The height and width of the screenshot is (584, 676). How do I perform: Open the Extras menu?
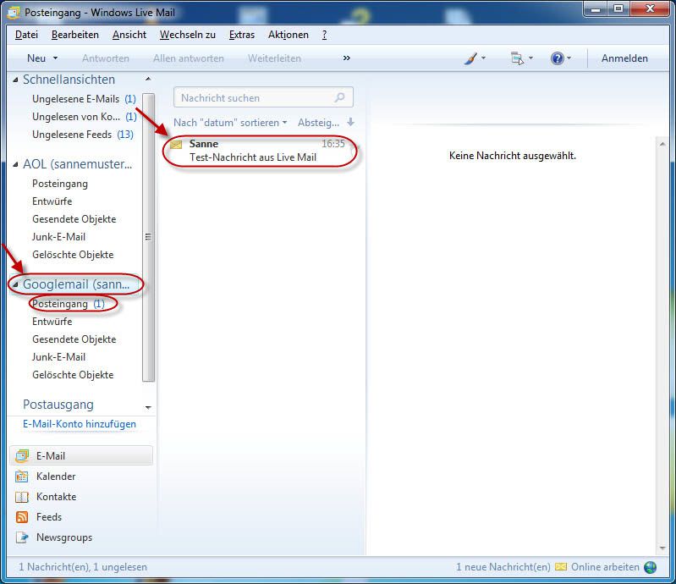tap(241, 35)
